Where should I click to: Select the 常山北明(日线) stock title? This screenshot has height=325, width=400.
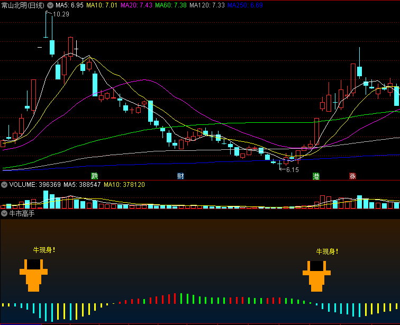[23, 5]
